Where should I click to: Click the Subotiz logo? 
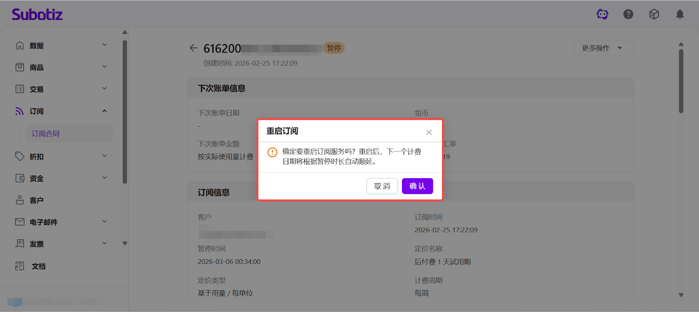[x=37, y=14]
